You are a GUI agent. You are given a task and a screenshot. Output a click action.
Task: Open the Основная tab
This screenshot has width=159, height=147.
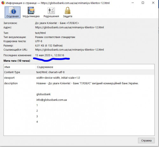click(12, 12)
